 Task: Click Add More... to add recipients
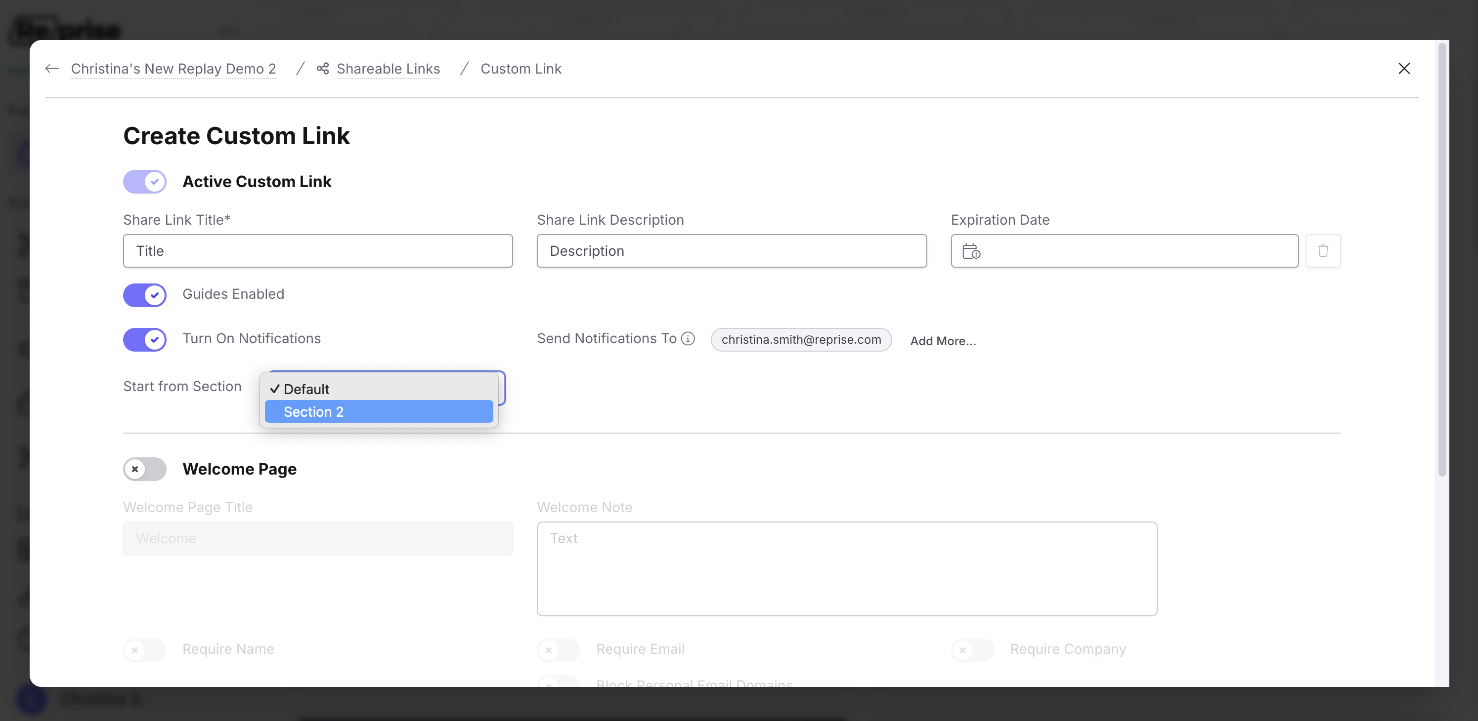pos(943,341)
